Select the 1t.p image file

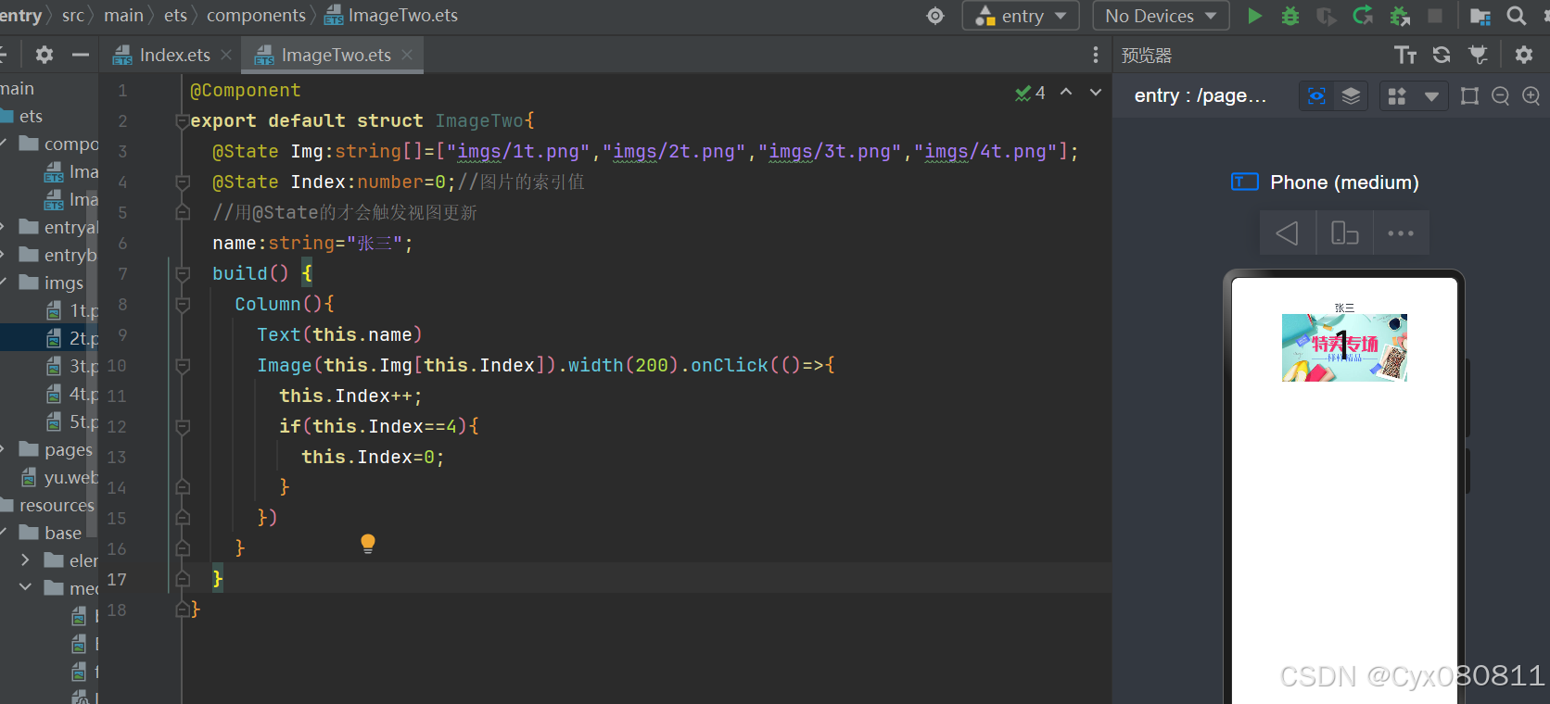[73, 310]
